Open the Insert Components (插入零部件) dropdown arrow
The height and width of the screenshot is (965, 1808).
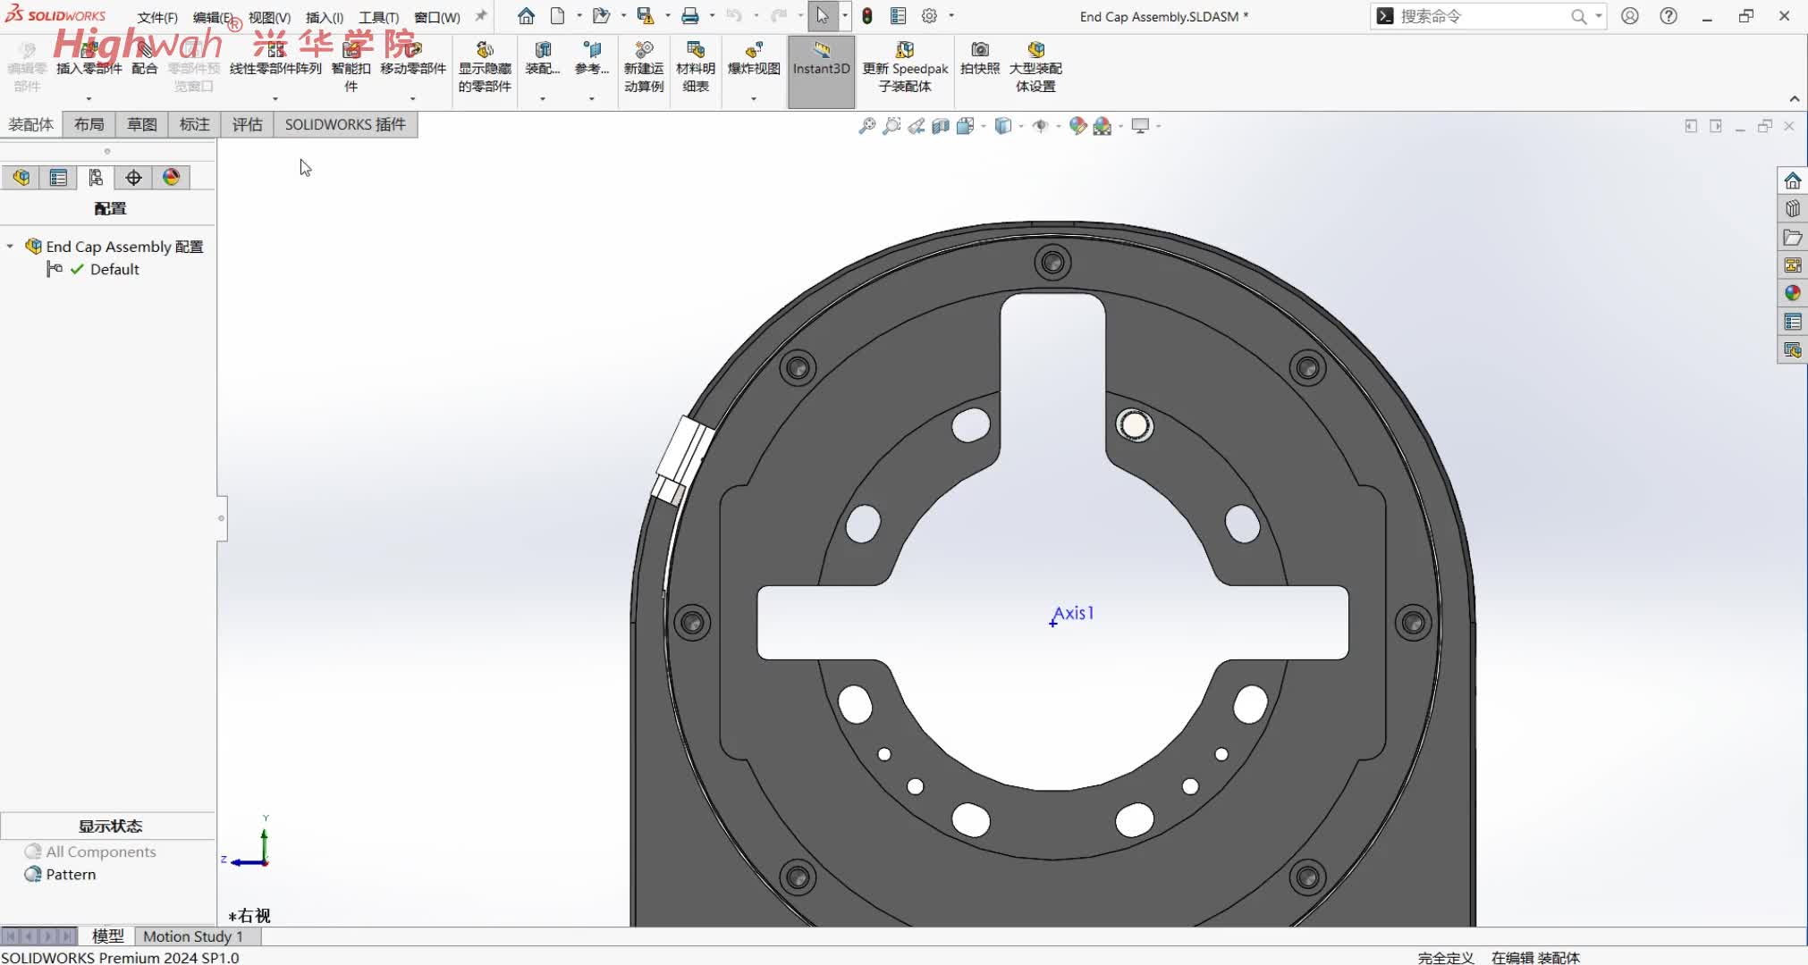[x=89, y=98]
